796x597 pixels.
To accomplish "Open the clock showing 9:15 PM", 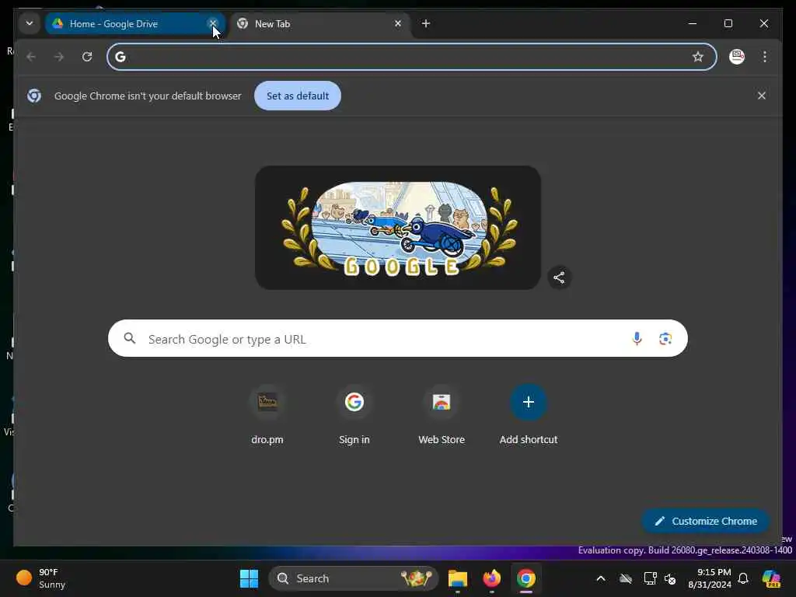I will pos(709,578).
